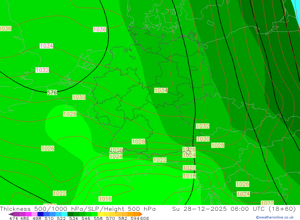Click the 1016 isobar label
Viewport: 300px width, 220px height.
[105, 199]
